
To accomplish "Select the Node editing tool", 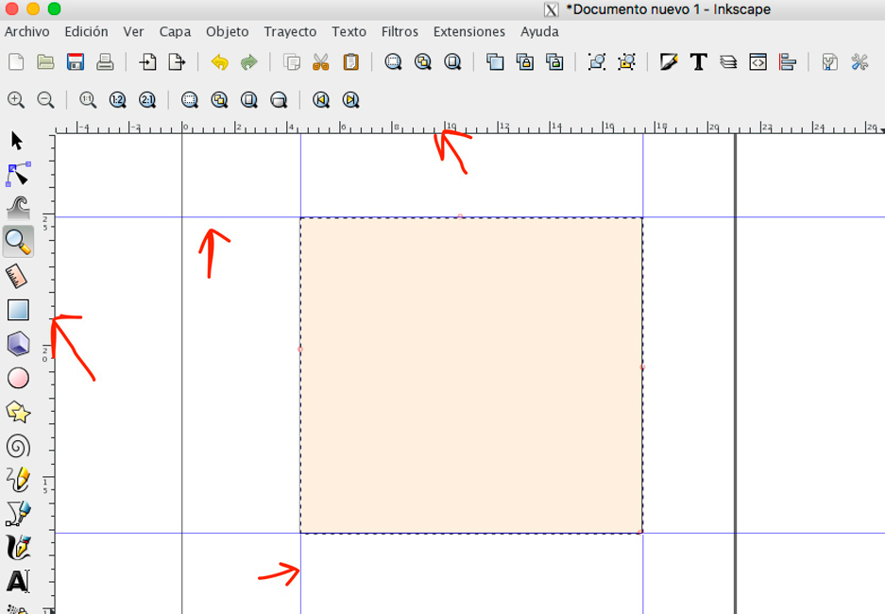I will 15,173.
